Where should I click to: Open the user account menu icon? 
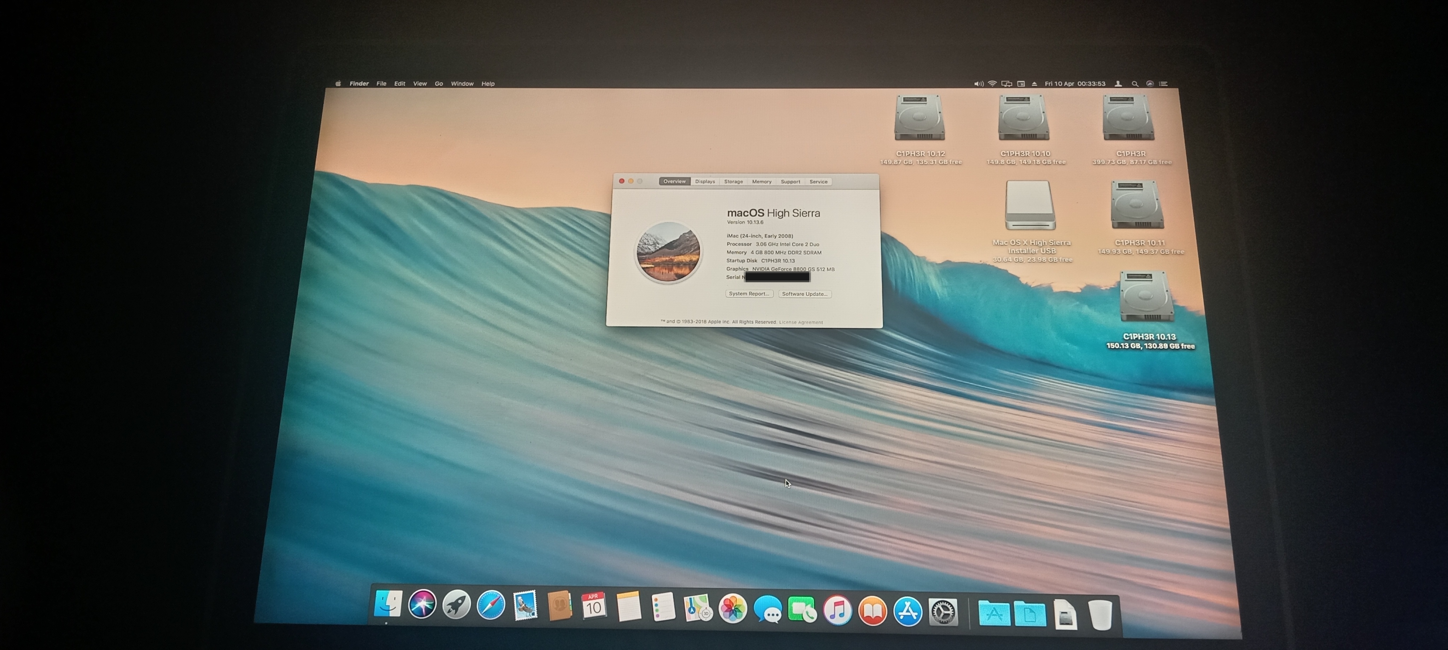tap(1118, 84)
